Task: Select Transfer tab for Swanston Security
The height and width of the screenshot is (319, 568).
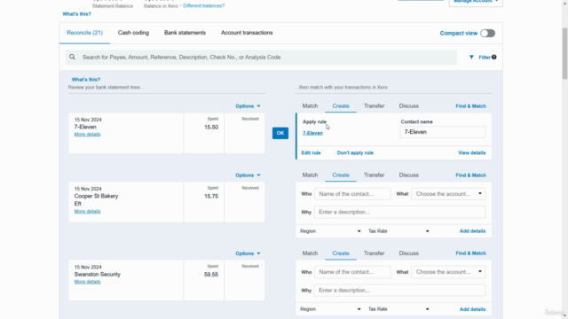Action: [x=375, y=253]
